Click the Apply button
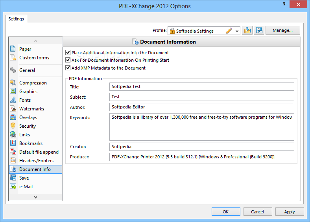Viewport: 310px width, 222px height. click(290, 212)
